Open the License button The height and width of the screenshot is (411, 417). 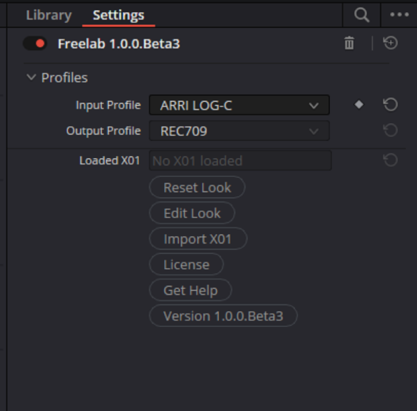[186, 264]
